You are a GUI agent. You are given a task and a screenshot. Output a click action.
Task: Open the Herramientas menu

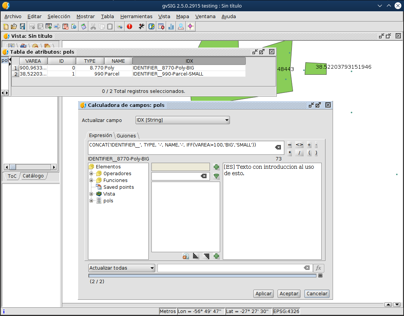tap(136, 17)
